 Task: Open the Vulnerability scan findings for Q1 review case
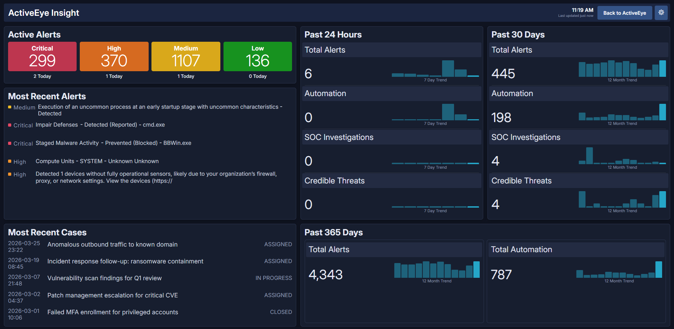pos(104,278)
